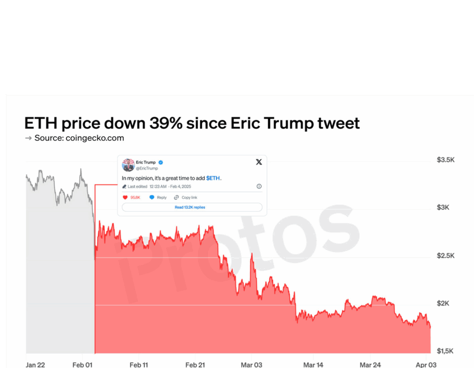The width and height of the screenshot is (474, 368).
Task: Click the tweet timestamp Feb 4, 2025
Action: tap(180, 187)
